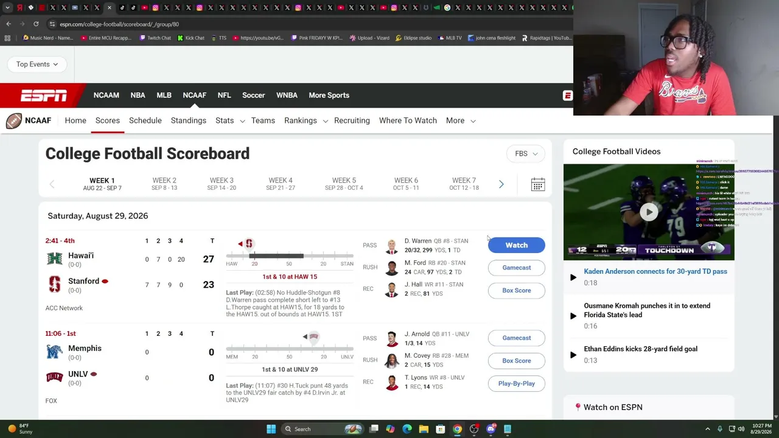Click the Hawai'i team logo

pyautogui.click(x=54, y=259)
